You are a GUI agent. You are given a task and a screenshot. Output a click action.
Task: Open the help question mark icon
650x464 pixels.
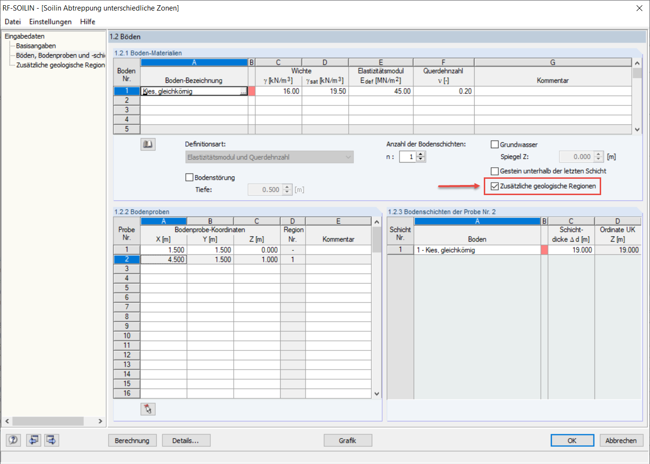(13, 440)
